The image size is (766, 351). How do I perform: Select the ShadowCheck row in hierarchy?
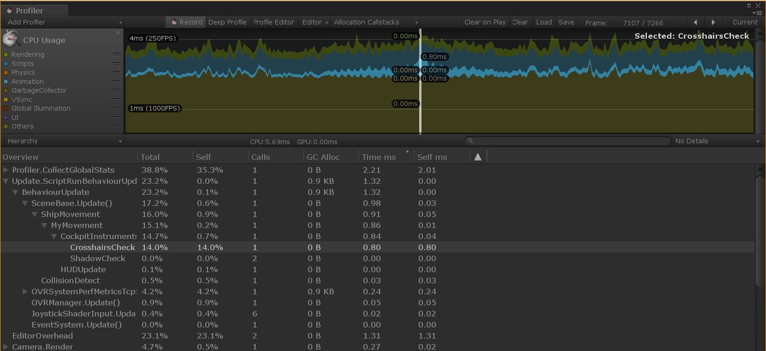coord(98,258)
